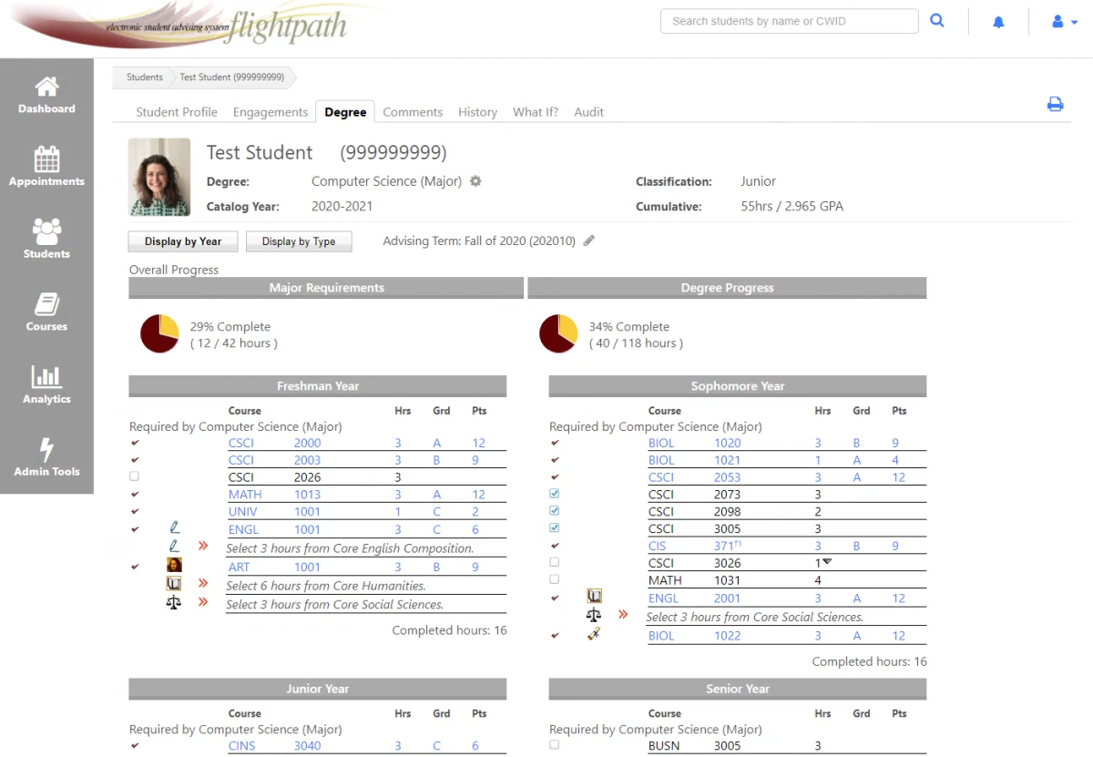Click pen icon beside Core English Composition

pyautogui.click(x=174, y=546)
